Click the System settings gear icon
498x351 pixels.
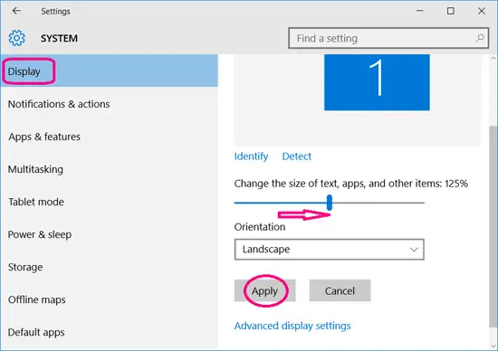click(x=17, y=38)
